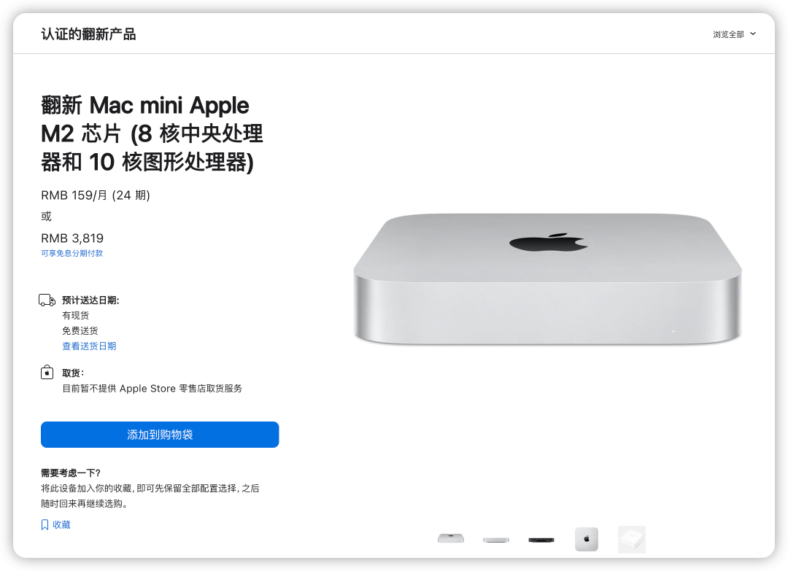Click the main Mac mini product image
788x571 pixels.
(548, 279)
